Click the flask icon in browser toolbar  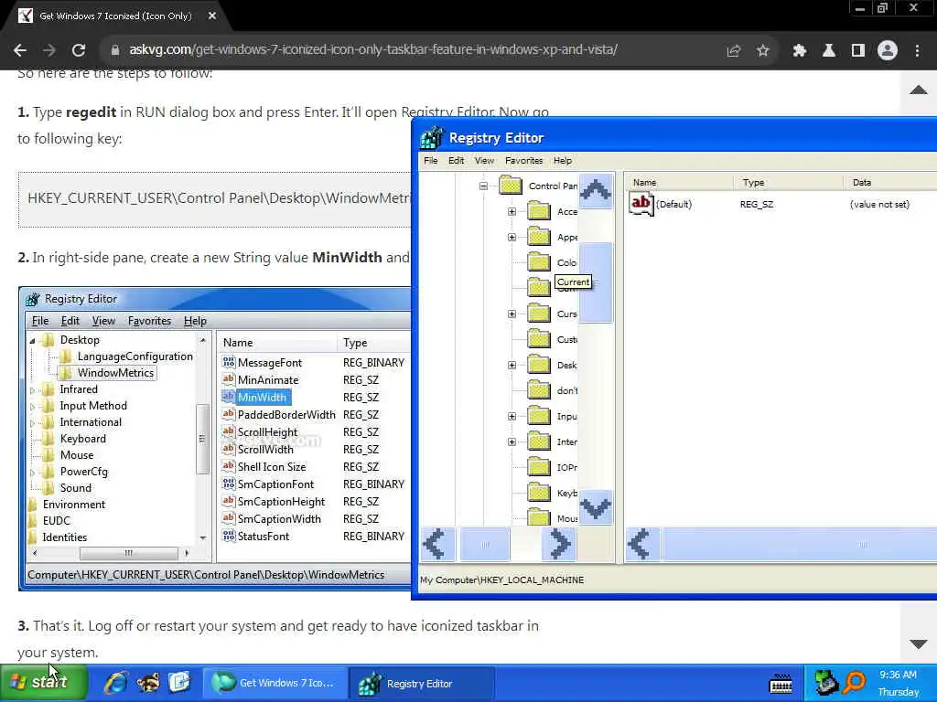(829, 51)
